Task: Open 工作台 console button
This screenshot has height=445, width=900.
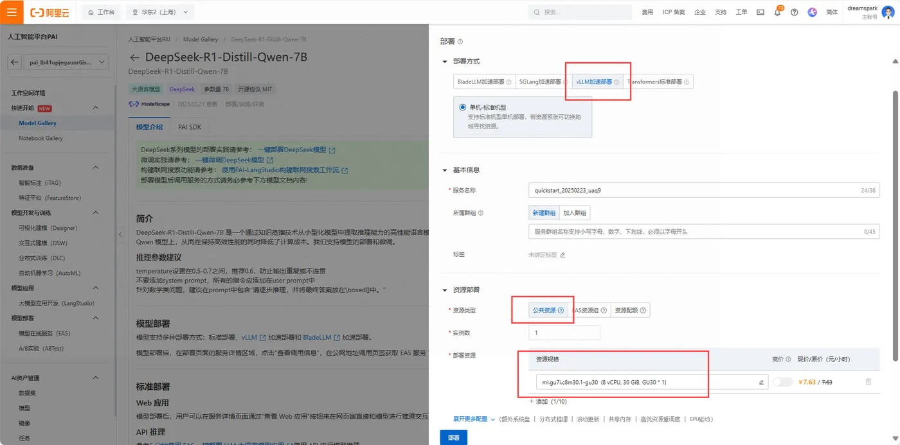Action: (102, 12)
